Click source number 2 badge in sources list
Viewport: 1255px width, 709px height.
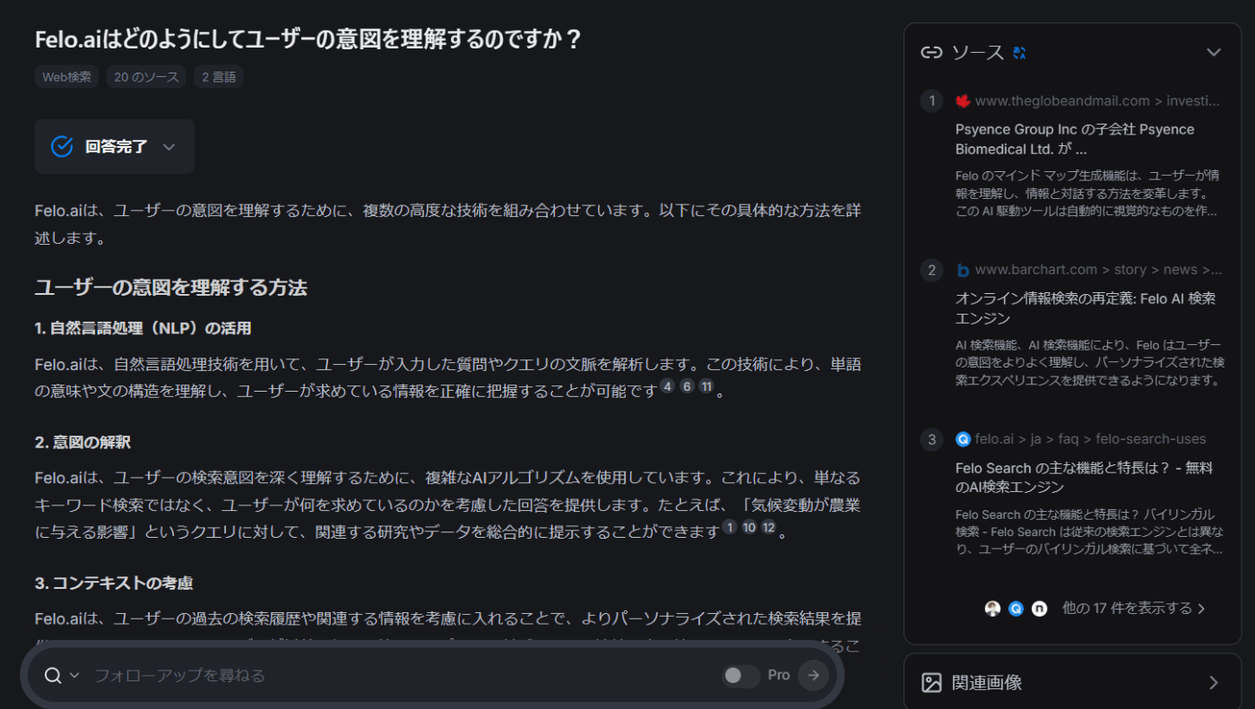coord(931,270)
